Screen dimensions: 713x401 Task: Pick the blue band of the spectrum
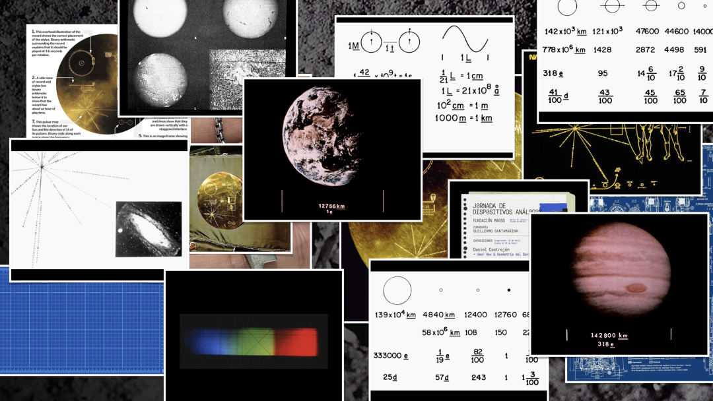tap(206, 342)
